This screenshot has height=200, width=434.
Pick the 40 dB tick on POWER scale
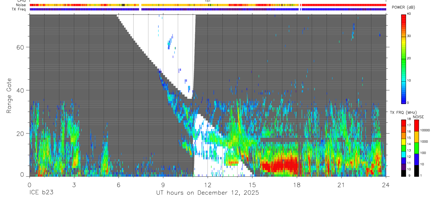click(409, 14)
